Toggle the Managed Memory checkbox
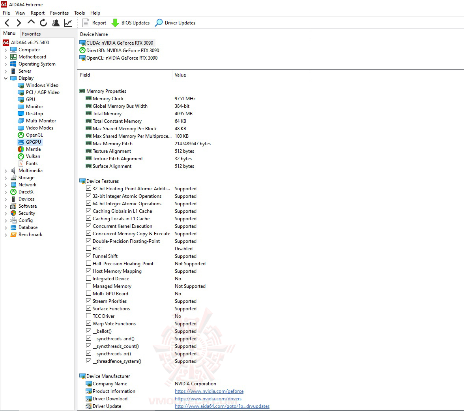The width and height of the screenshot is (464, 411). (x=88, y=286)
